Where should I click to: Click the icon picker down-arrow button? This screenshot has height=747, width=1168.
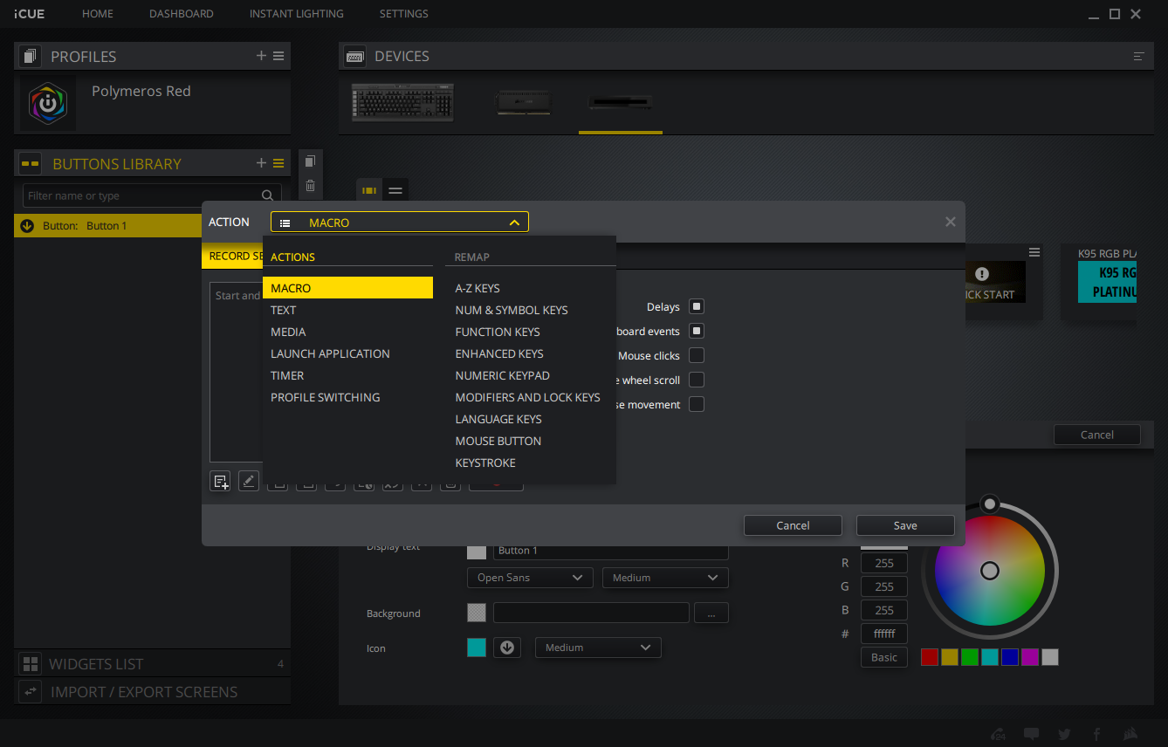click(x=507, y=648)
